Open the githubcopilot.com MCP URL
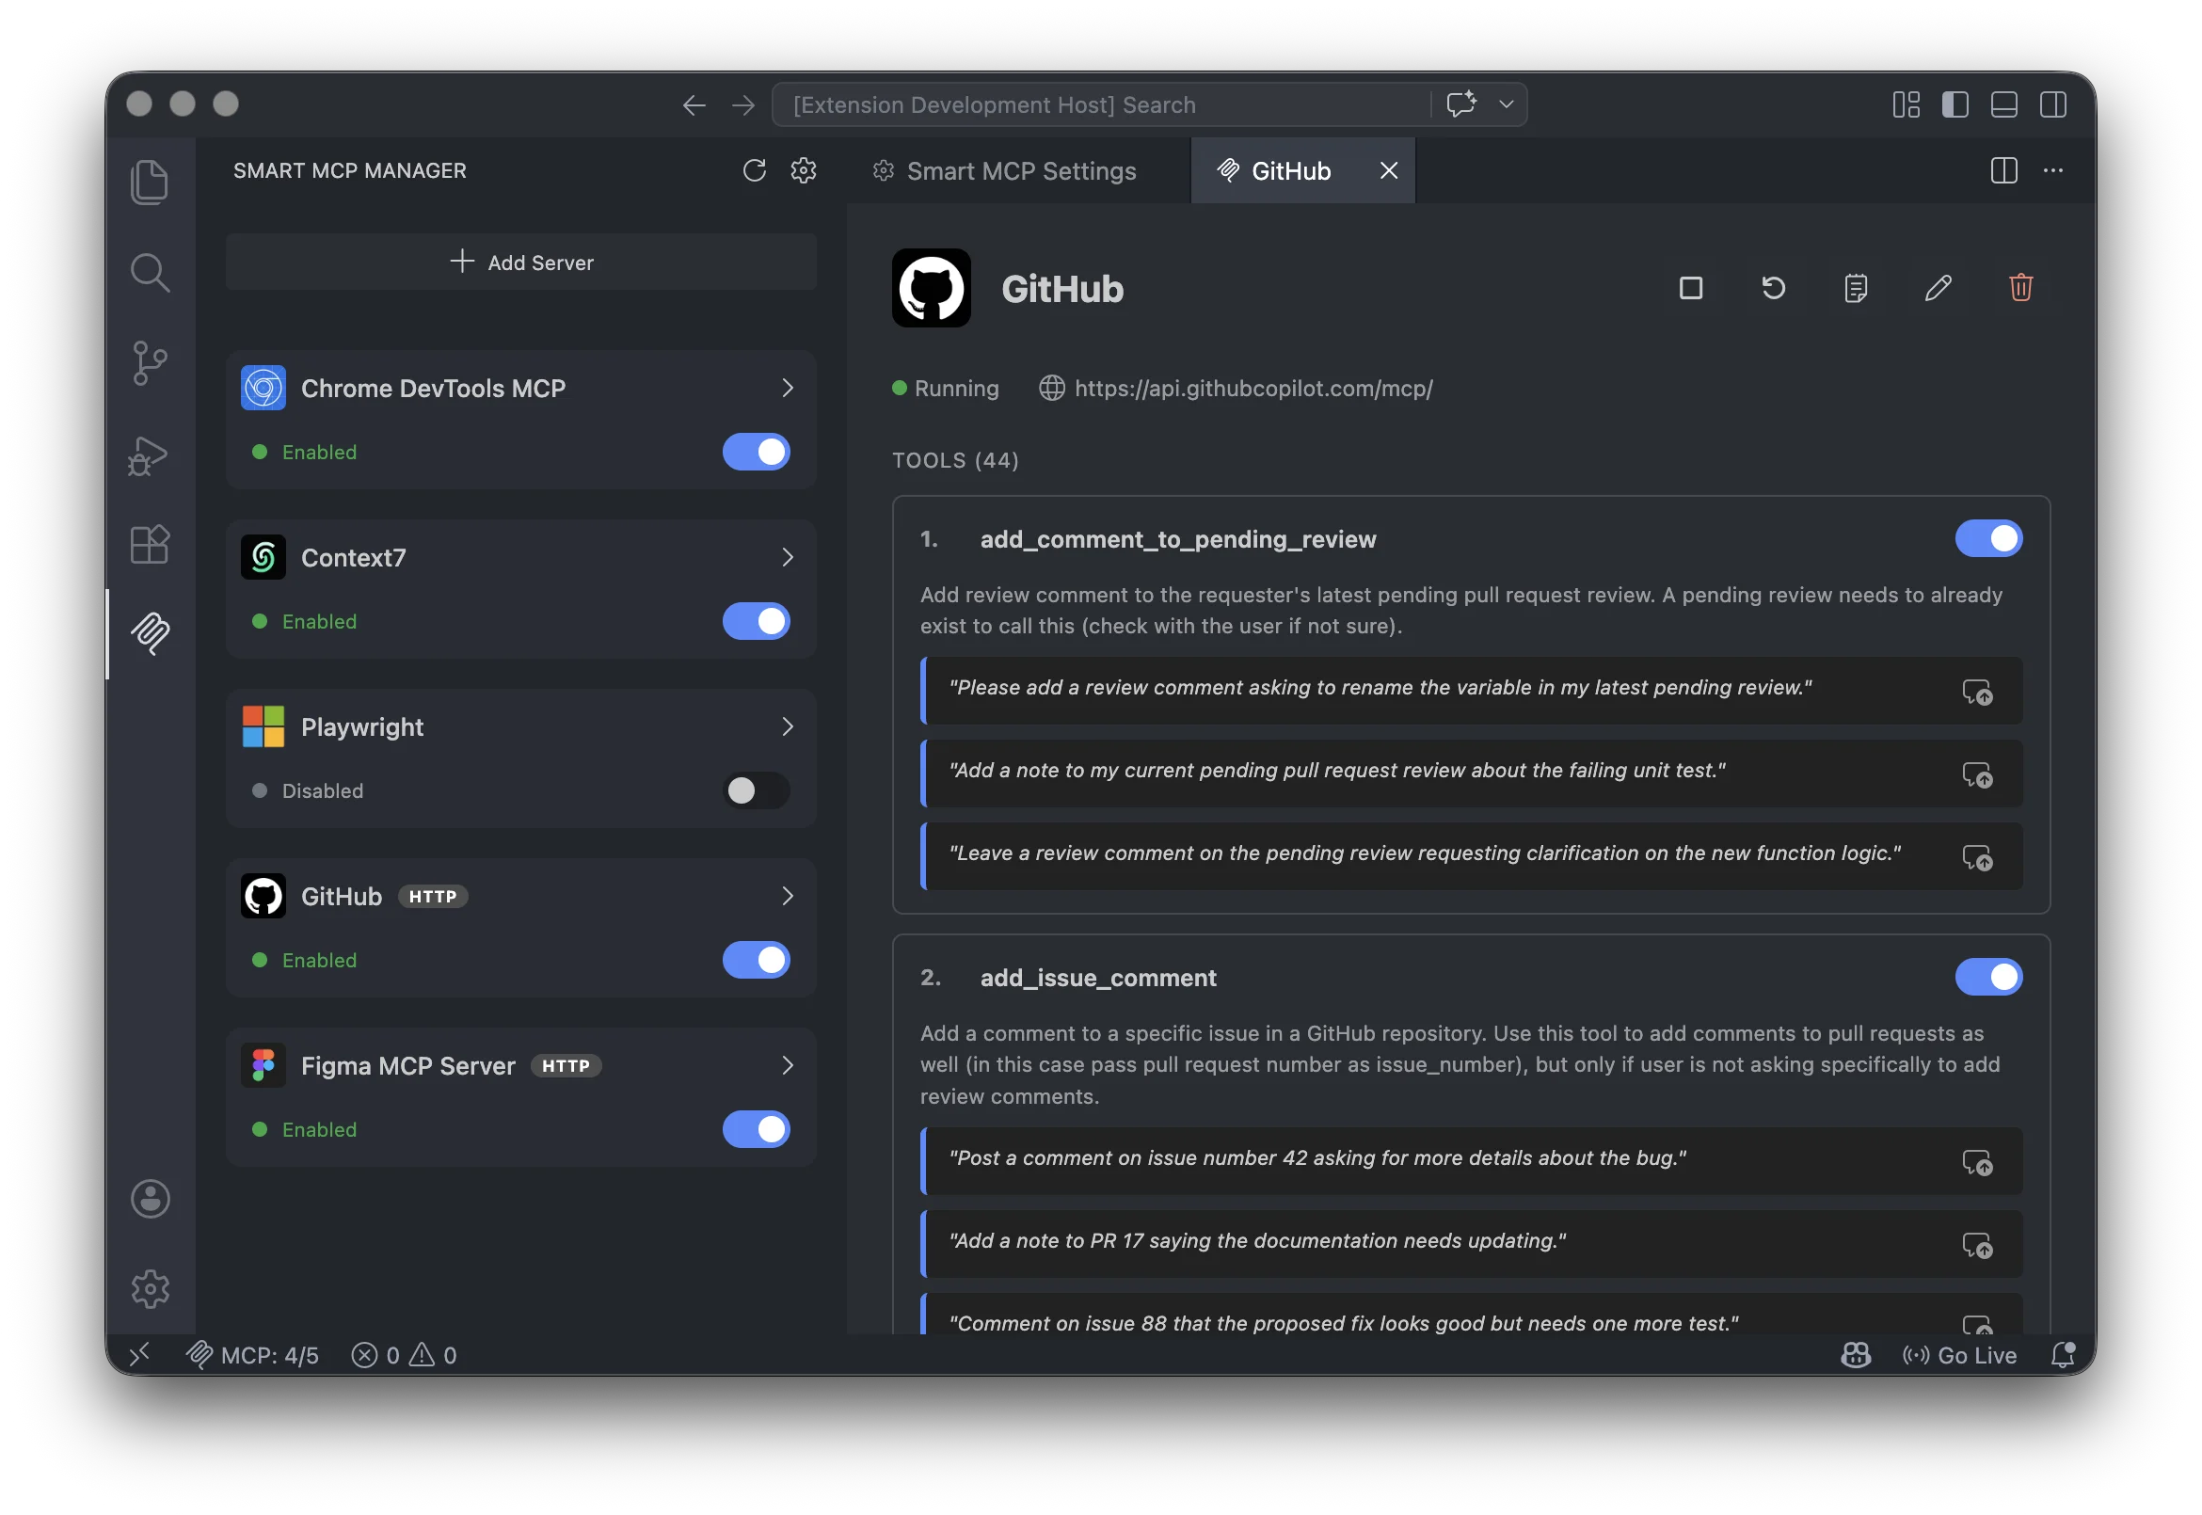Image resolution: width=2202 pixels, height=1515 pixels. tap(1253, 389)
